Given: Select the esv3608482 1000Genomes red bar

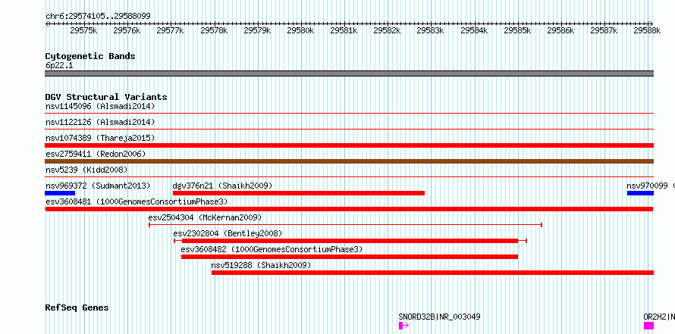Looking at the screenshot, I should [350, 257].
